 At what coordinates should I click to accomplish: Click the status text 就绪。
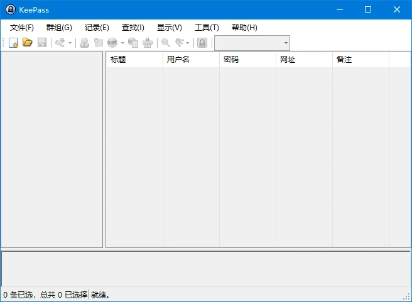pyautogui.click(x=100, y=295)
